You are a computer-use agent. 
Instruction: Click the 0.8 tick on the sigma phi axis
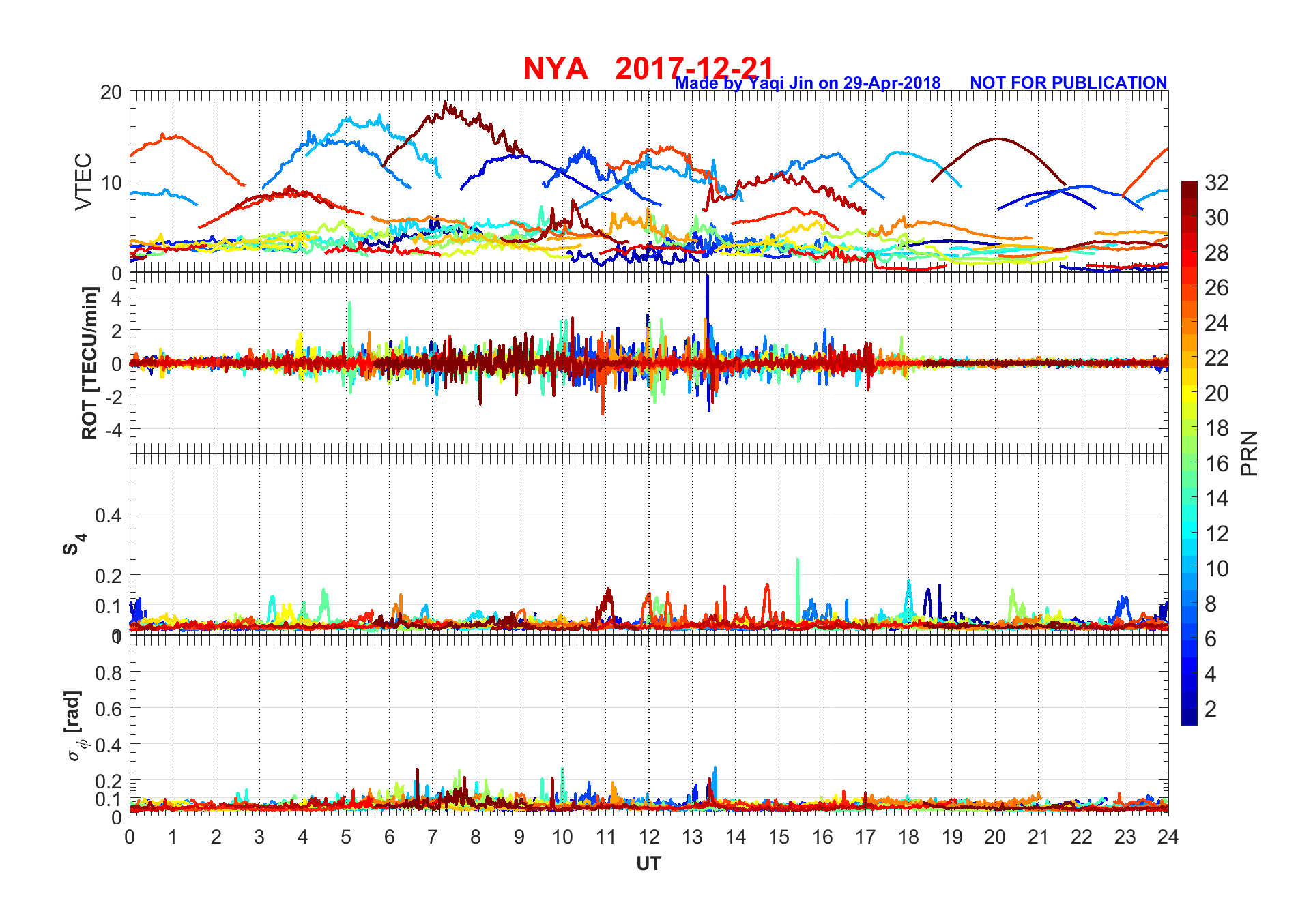(x=108, y=673)
